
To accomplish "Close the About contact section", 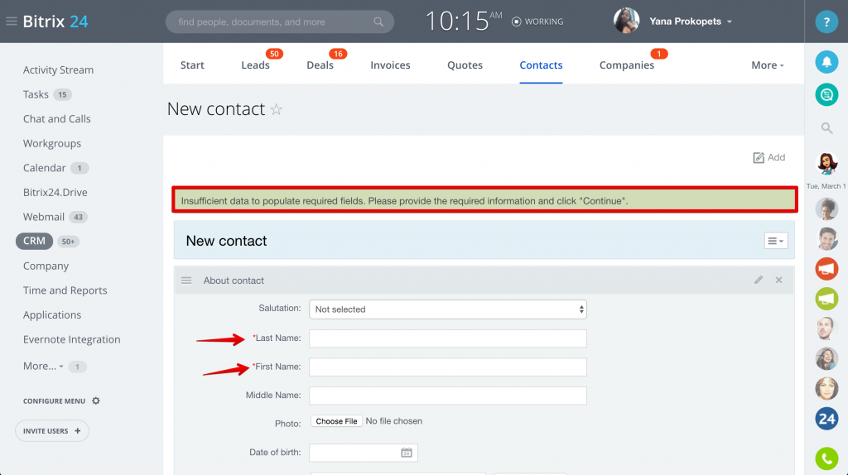I will (778, 280).
